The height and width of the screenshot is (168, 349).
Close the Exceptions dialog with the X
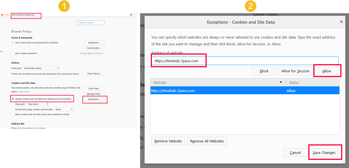341,22
